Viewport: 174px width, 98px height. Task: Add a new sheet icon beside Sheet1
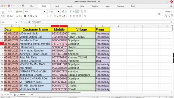(x=15, y=95)
